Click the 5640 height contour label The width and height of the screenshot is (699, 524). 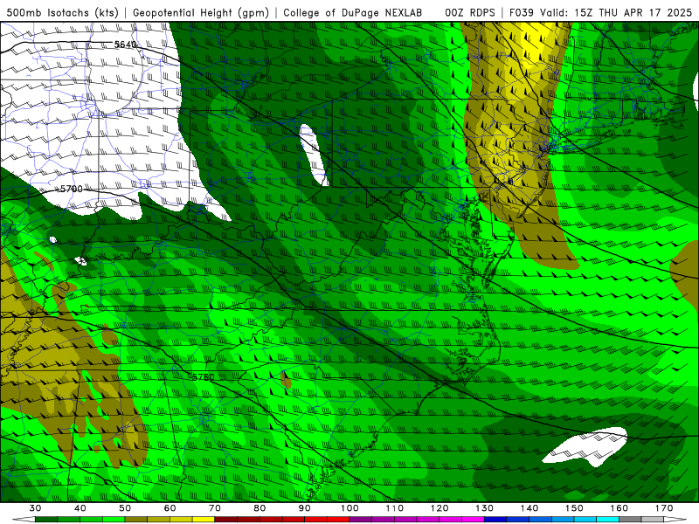[125, 45]
